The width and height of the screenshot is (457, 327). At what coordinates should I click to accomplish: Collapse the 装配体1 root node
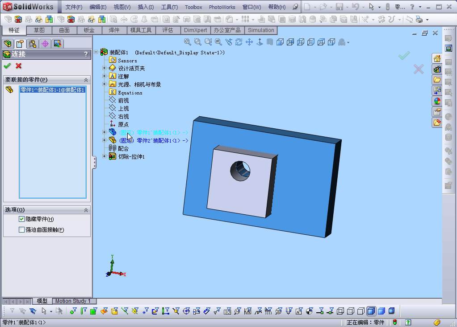96,52
